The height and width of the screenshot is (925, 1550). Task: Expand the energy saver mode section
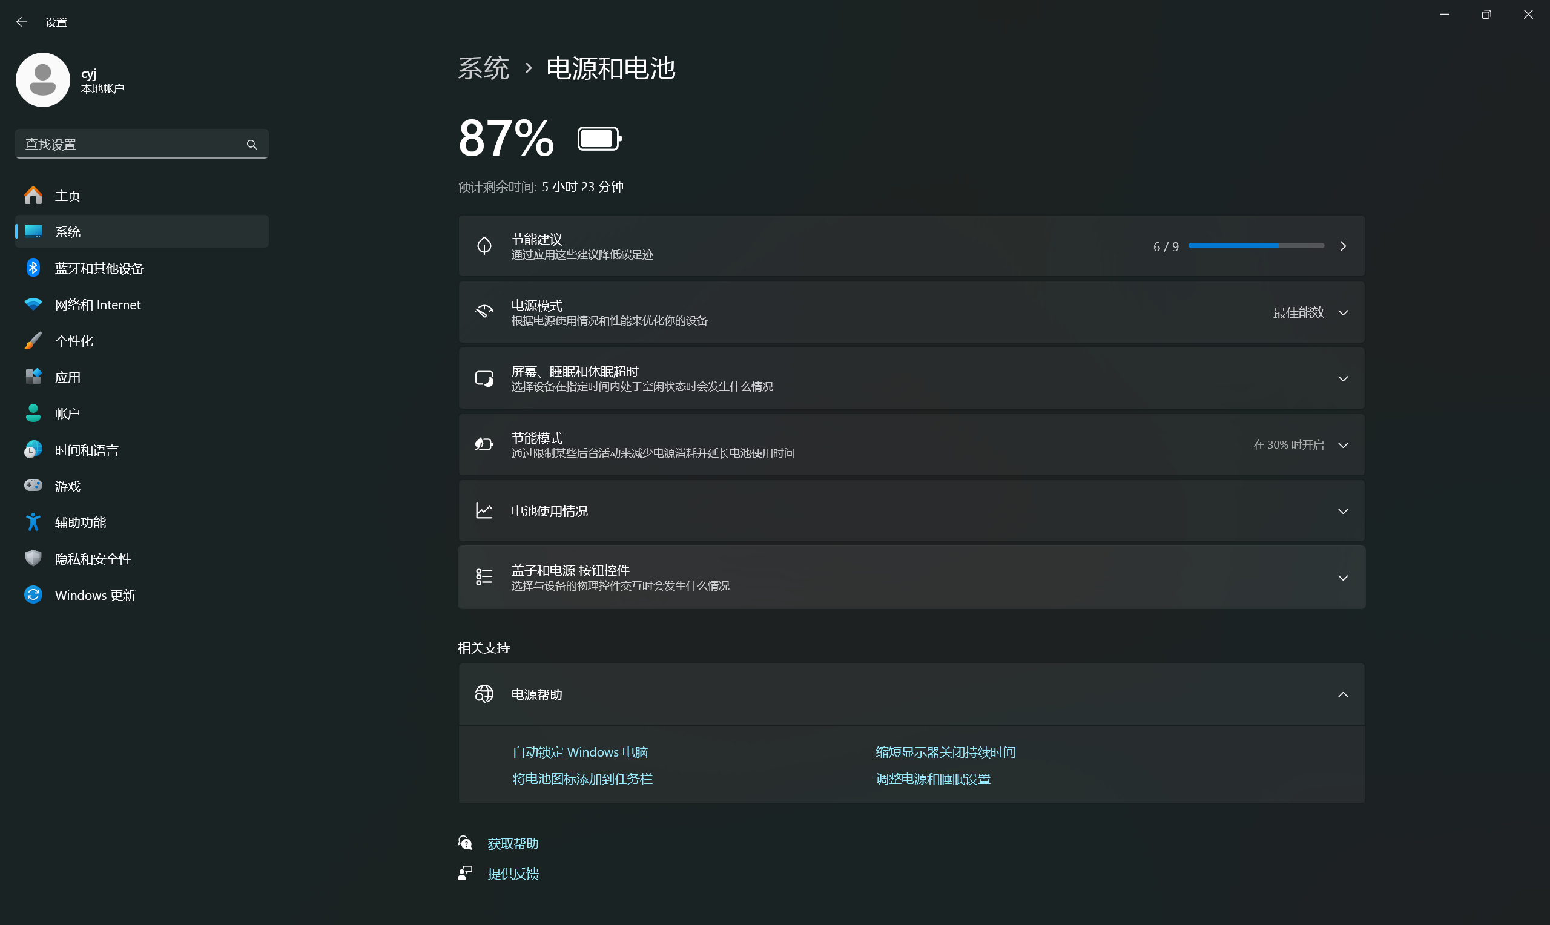point(1342,444)
